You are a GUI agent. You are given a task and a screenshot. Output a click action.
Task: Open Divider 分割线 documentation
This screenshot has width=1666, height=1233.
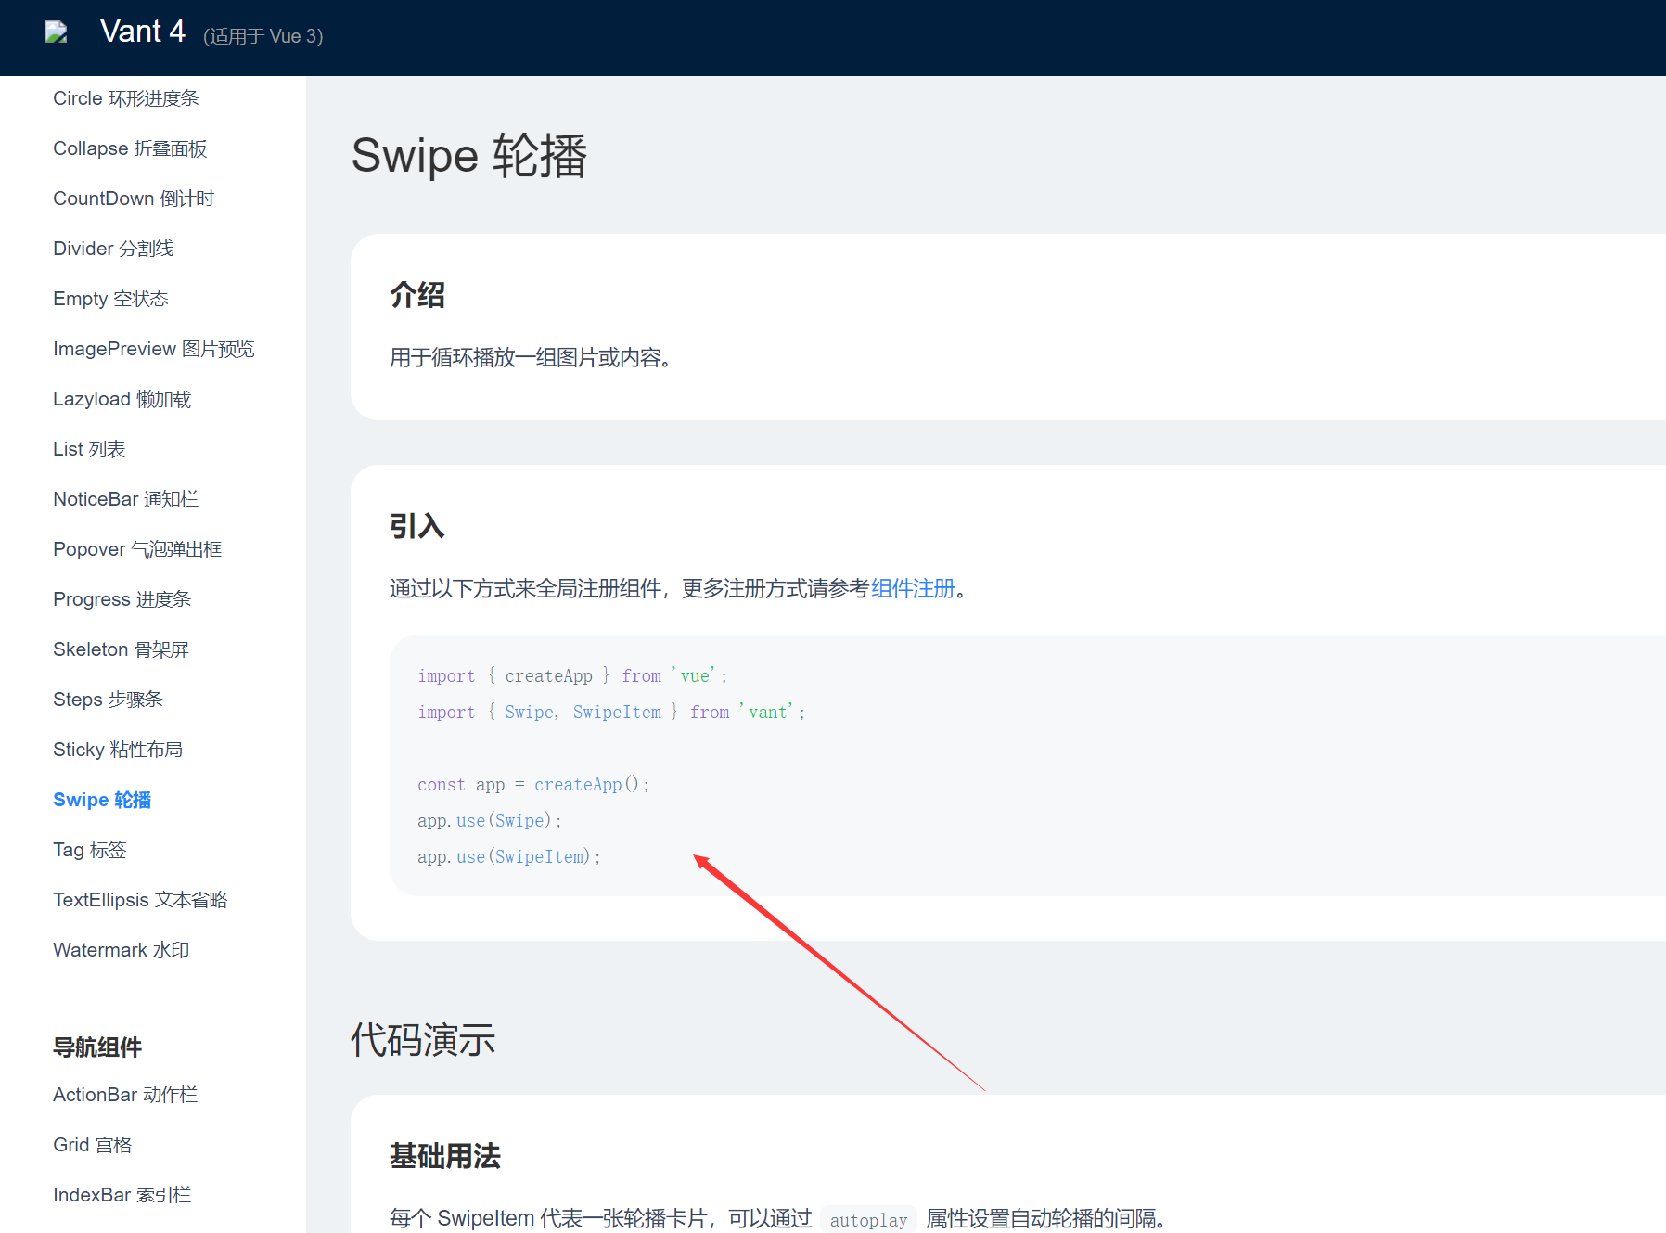pyautogui.click(x=113, y=249)
